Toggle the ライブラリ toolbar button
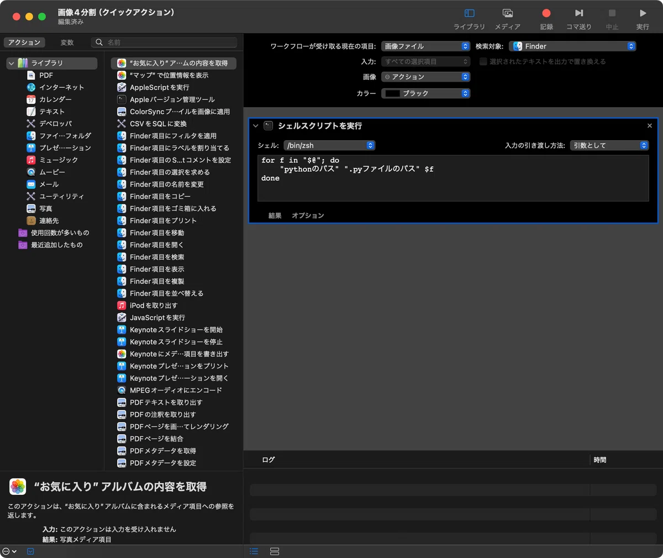The image size is (663, 558). pos(469,13)
